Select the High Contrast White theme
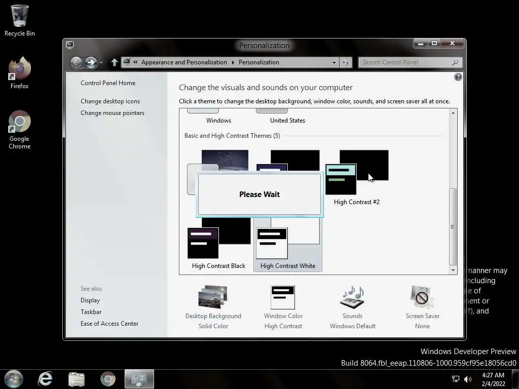Screen dimensions: 519x389 (x=288, y=244)
